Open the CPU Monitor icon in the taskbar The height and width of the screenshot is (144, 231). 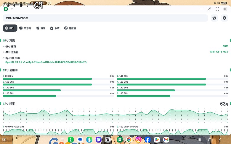[x=120, y=140]
